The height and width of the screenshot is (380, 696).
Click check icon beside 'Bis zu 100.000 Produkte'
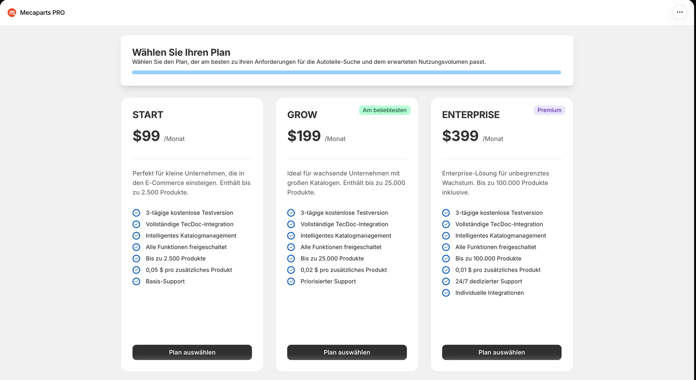pyautogui.click(x=446, y=258)
